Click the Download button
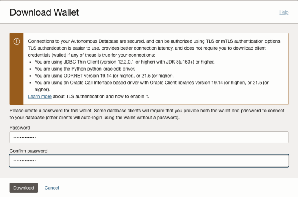 coord(24,188)
